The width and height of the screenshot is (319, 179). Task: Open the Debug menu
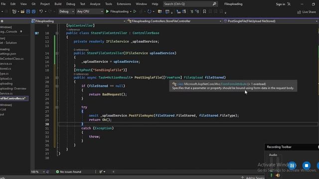[71, 4]
